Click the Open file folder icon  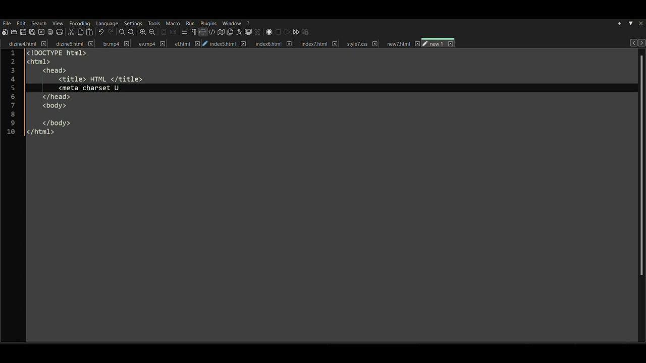[14, 32]
